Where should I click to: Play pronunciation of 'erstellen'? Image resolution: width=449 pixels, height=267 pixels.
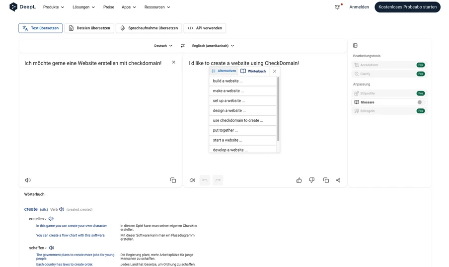tap(51, 219)
